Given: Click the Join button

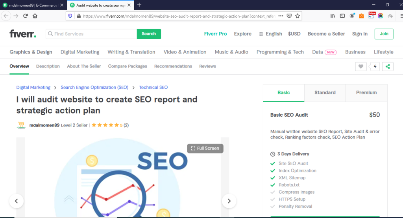Looking at the screenshot, I should tap(384, 34).
